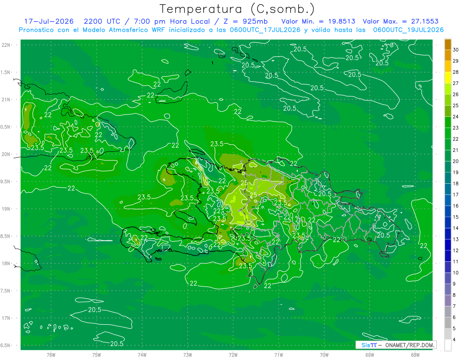The width and height of the screenshot is (466, 360).
Task: Click the '20N' latitude axis label
Action: [6, 154]
